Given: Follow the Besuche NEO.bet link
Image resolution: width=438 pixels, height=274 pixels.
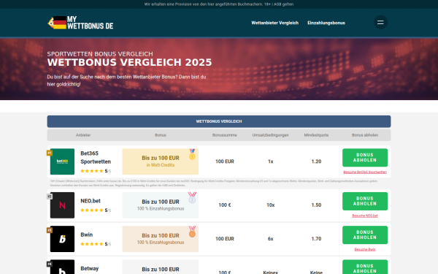Looking at the screenshot, I should click(x=365, y=216).
